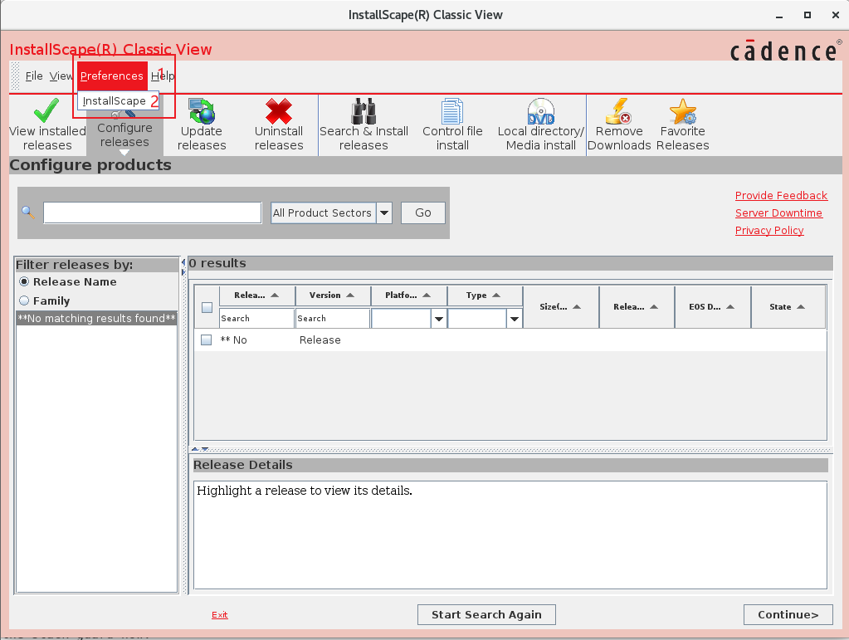Viewport: 849px width, 640px height.
Task: Open the Update releases globe icon
Action: 201,110
